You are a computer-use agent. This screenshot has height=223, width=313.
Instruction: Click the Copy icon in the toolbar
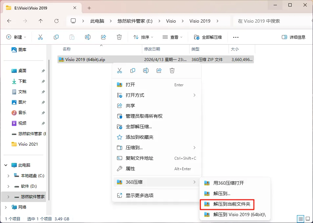click(56, 37)
